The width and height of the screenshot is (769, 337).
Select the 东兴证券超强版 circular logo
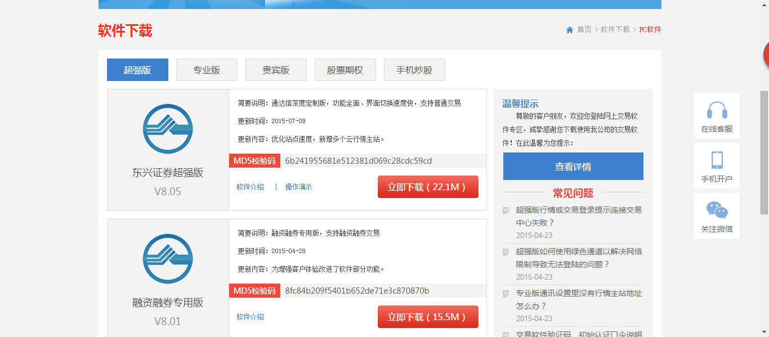pos(167,129)
